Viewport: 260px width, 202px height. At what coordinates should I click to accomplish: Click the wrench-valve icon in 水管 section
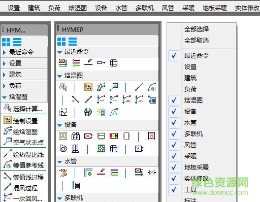[x=63, y=173]
